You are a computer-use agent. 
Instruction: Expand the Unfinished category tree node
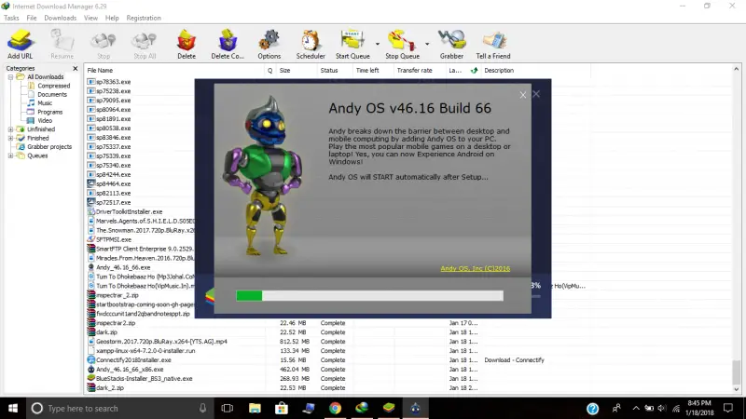(10, 129)
